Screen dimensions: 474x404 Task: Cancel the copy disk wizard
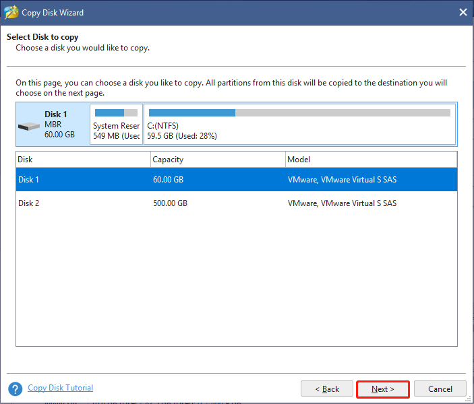pos(440,389)
